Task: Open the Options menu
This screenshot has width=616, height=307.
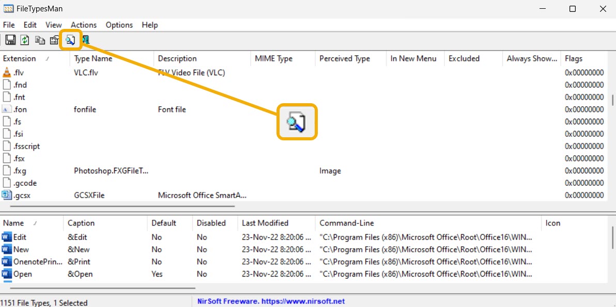Action: 119,25
